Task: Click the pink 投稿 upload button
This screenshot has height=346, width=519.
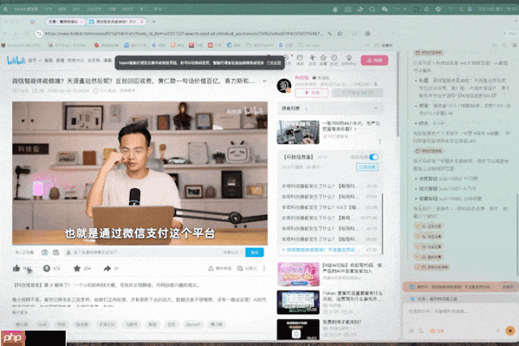Action: pos(375,60)
